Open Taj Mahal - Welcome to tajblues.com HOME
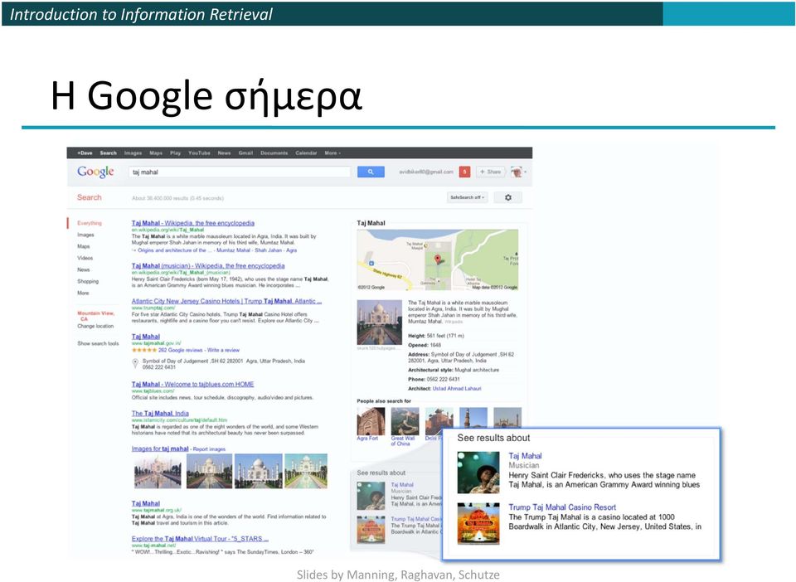 coord(192,385)
